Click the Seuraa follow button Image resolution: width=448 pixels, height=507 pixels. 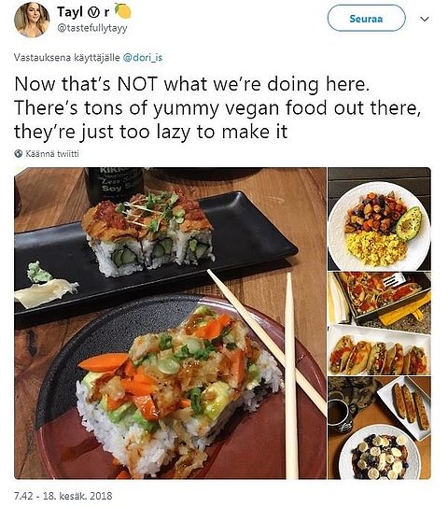click(x=366, y=19)
